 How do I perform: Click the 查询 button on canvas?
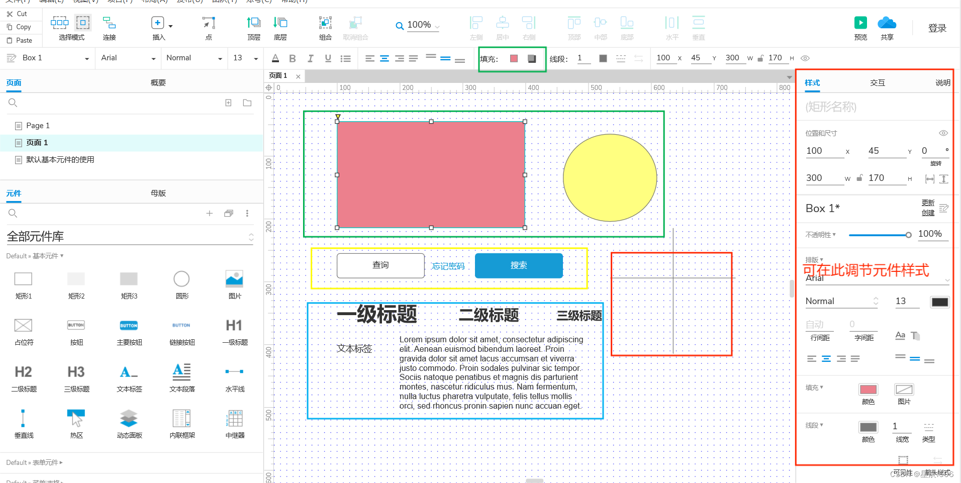380,265
